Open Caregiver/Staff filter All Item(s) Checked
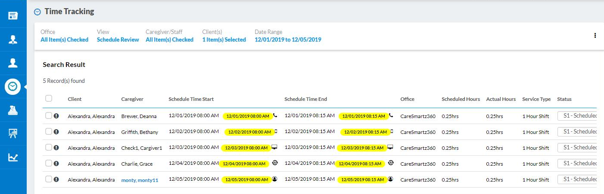 [x=169, y=39]
